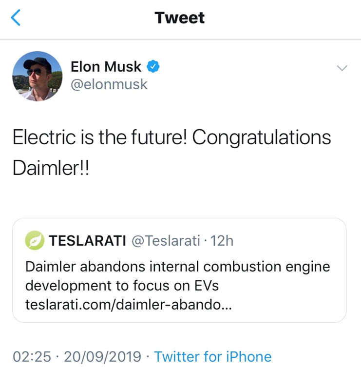Viewport: 361px width, 369px height.
Task: Click the 20/09/2019 tweet date
Action: [x=102, y=356]
